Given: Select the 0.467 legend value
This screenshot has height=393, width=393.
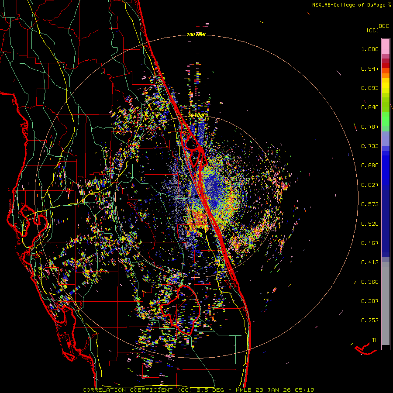Looking at the screenshot, I should pos(370,243).
